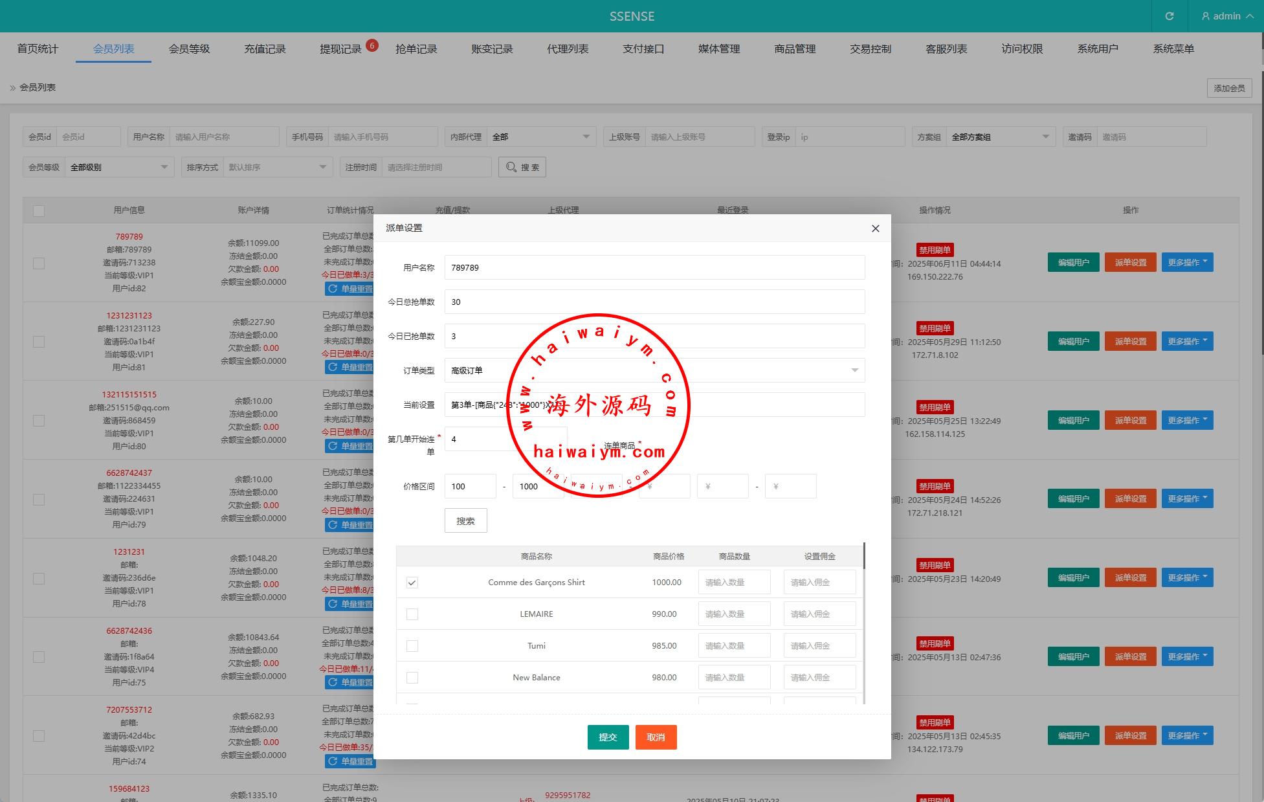Open 更多操作 dropdown for user 789789
Viewport: 1264px width, 802px height.
pyautogui.click(x=1186, y=262)
